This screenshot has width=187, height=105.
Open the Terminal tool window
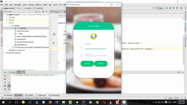click(x=8, y=95)
